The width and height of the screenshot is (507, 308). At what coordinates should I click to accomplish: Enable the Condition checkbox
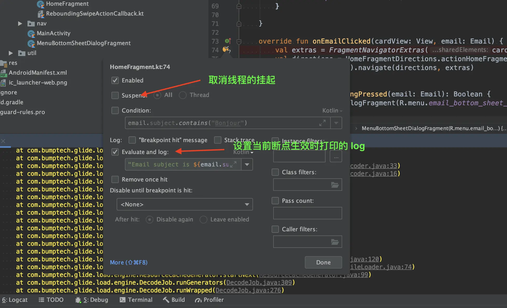[x=115, y=110]
